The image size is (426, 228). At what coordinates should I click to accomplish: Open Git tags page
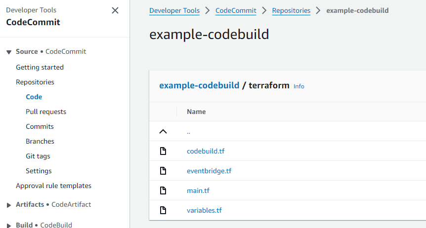click(x=38, y=156)
